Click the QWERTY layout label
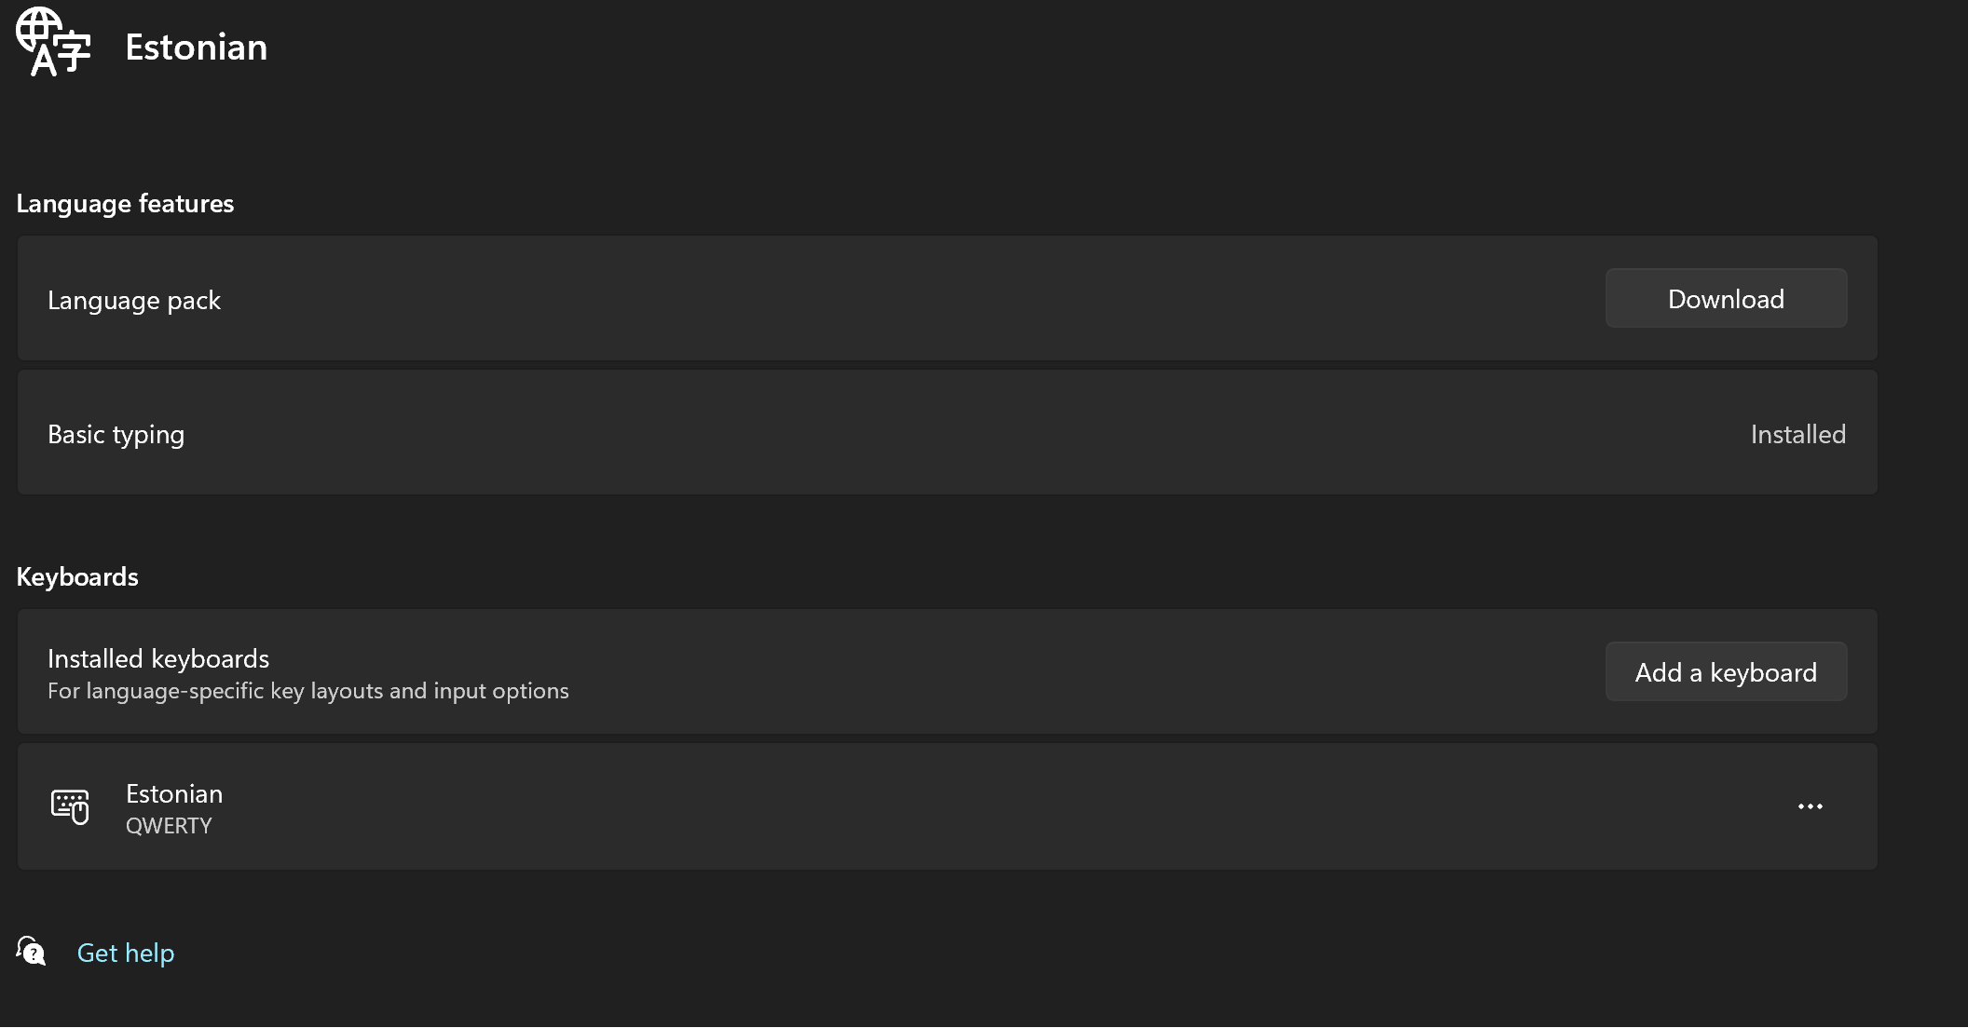This screenshot has height=1028, width=1968. point(169,826)
